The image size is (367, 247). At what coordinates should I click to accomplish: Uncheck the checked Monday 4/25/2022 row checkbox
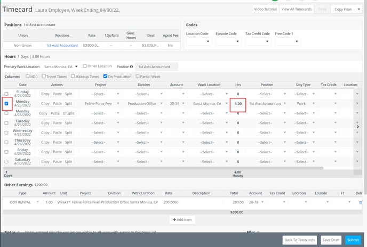(6, 103)
